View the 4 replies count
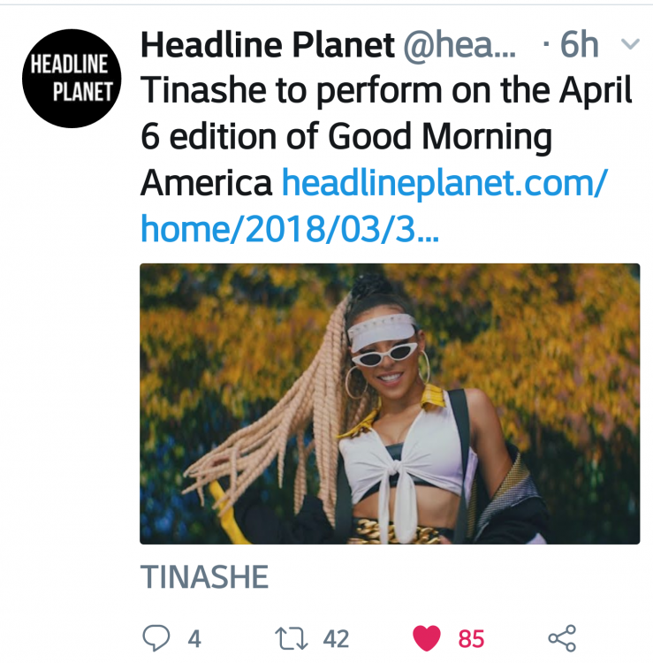 (x=194, y=638)
